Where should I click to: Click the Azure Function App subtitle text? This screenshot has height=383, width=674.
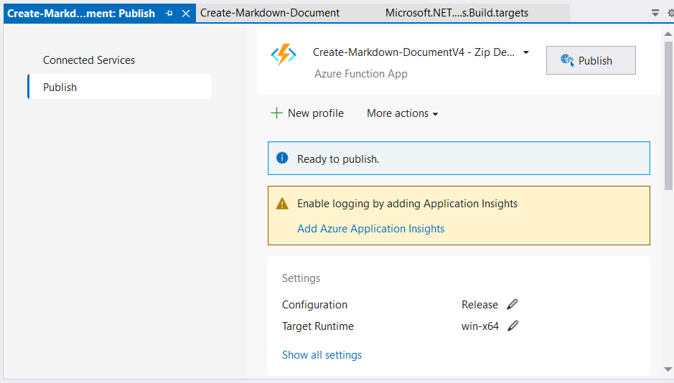[360, 74]
